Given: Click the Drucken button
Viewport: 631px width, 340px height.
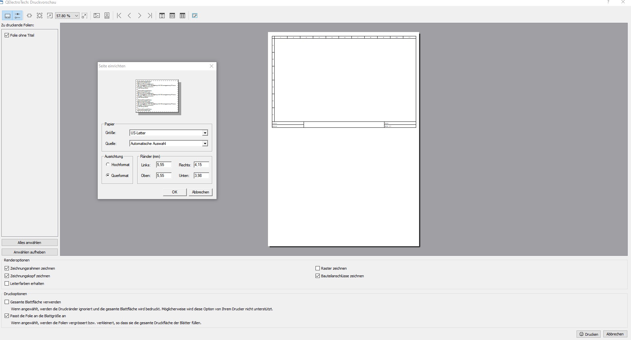Looking at the screenshot, I should tap(589, 334).
